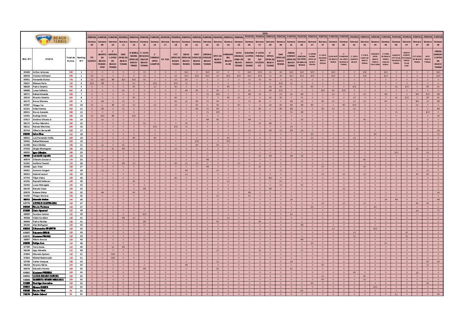Click the Ranking FPT column header
The width and height of the screenshot is (465, 328).
[x=81, y=59]
